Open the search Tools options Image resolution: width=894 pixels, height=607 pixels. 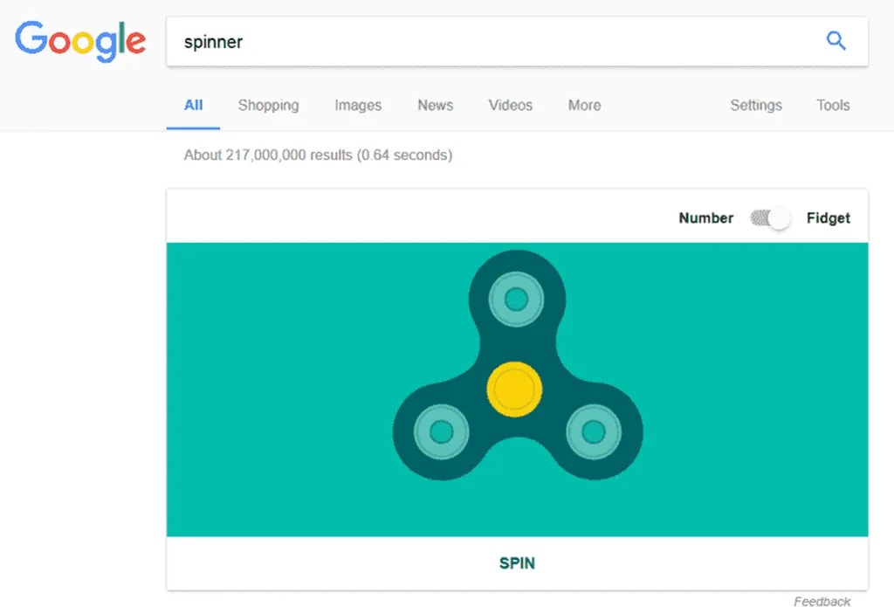pyautogui.click(x=833, y=105)
